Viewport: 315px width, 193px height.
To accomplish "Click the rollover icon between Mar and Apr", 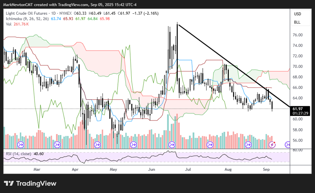I will click(x=57, y=144).
